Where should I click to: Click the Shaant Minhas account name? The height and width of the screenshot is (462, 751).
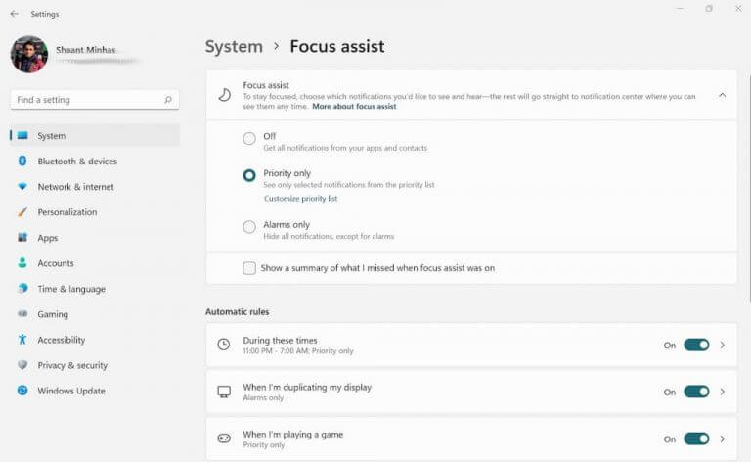(x=86, y=49)
